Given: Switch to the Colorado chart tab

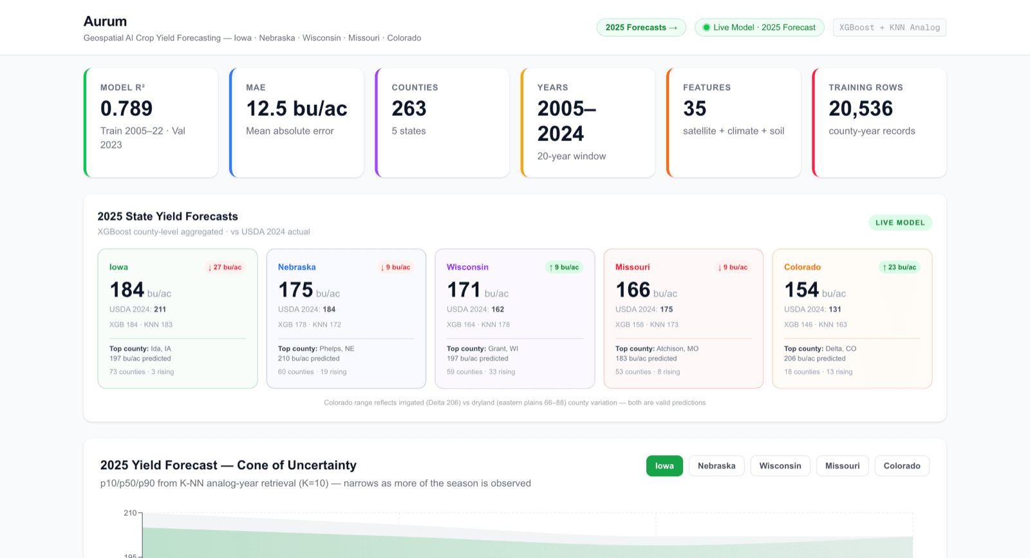Looking at the screenshot, I should point(902,466).
